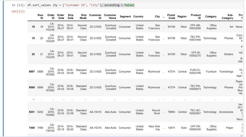The height and width of the screenshot is (137, 246).
Task: Click the In [13] prompt label
Action: tap(18, 5)
